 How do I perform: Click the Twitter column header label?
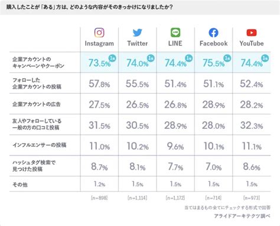point(137,44)
